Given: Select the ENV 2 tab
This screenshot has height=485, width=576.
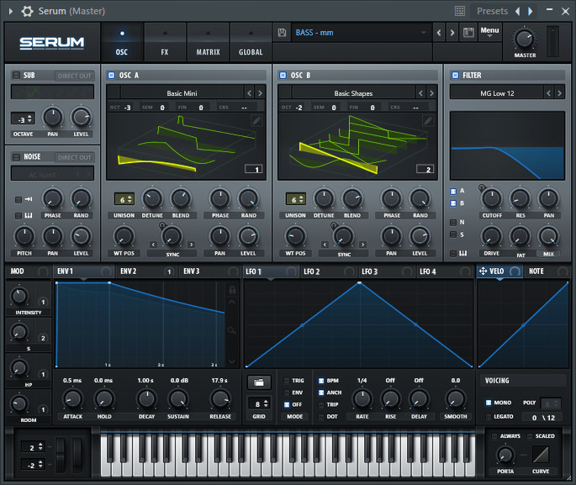Looking at the screenshot, I should pyautogui.click(x=145, y=271).
